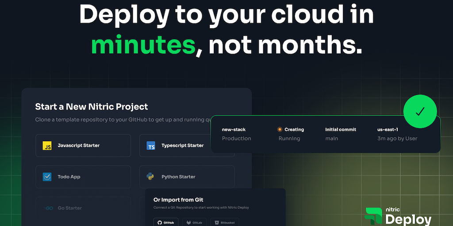Click the "us-east-1" region label
This screenshot has width=453, height=226.
[x=388, y=130]
